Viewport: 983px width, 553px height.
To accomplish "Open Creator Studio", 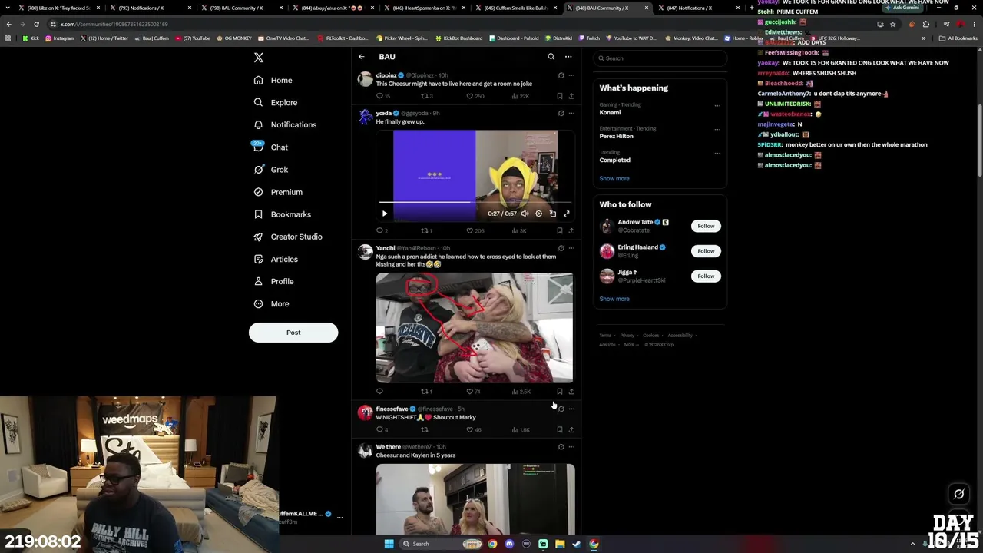I will (x=287, y=237).
